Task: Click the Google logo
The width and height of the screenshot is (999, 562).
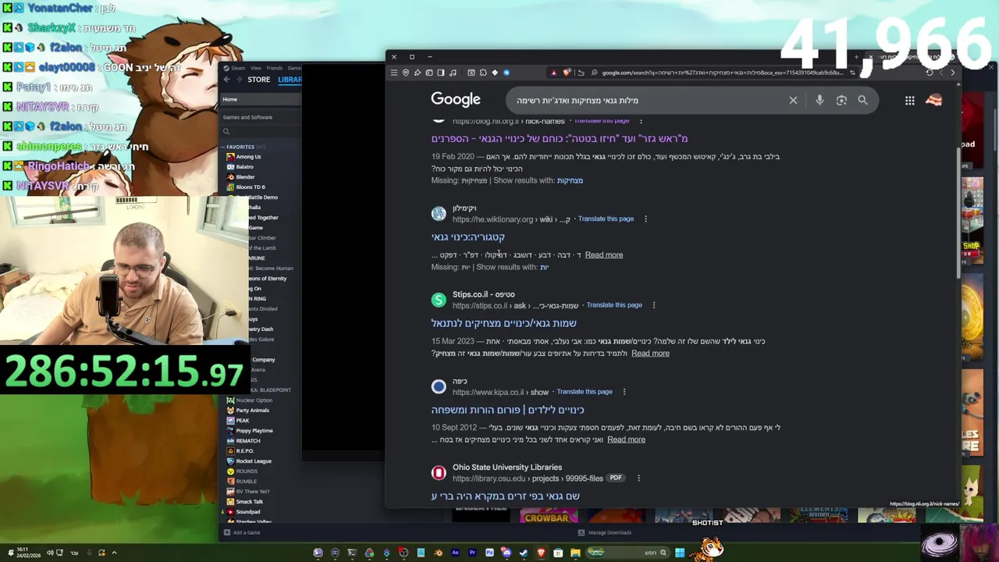Action: (456, 100)
